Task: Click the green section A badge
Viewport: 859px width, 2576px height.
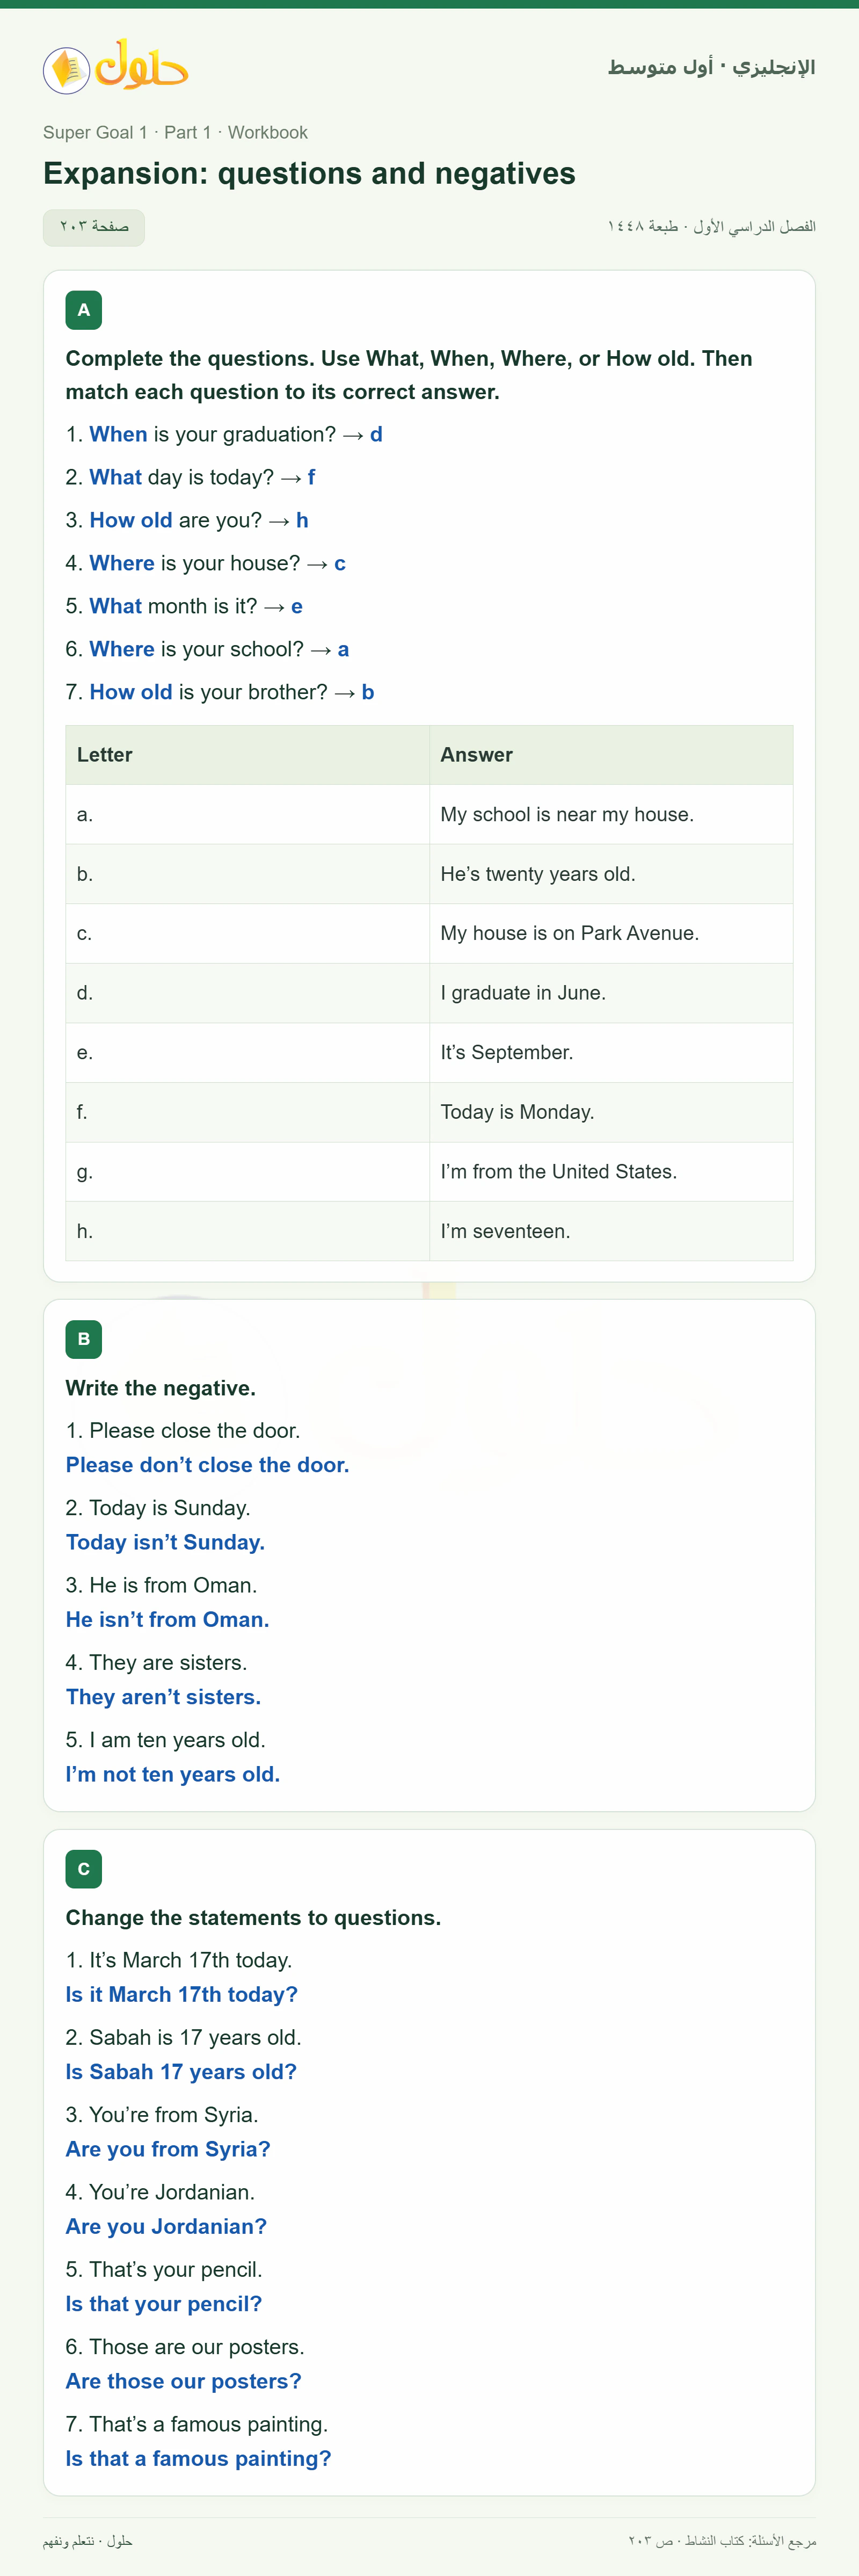Action: pyautogui.click(x=84, y=310)
